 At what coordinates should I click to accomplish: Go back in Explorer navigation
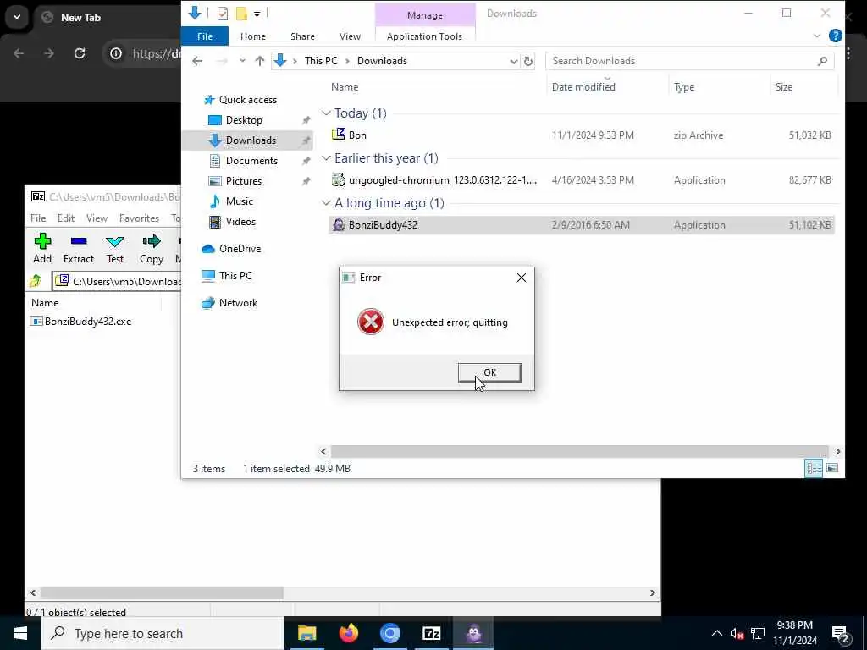tap(197, 61)
